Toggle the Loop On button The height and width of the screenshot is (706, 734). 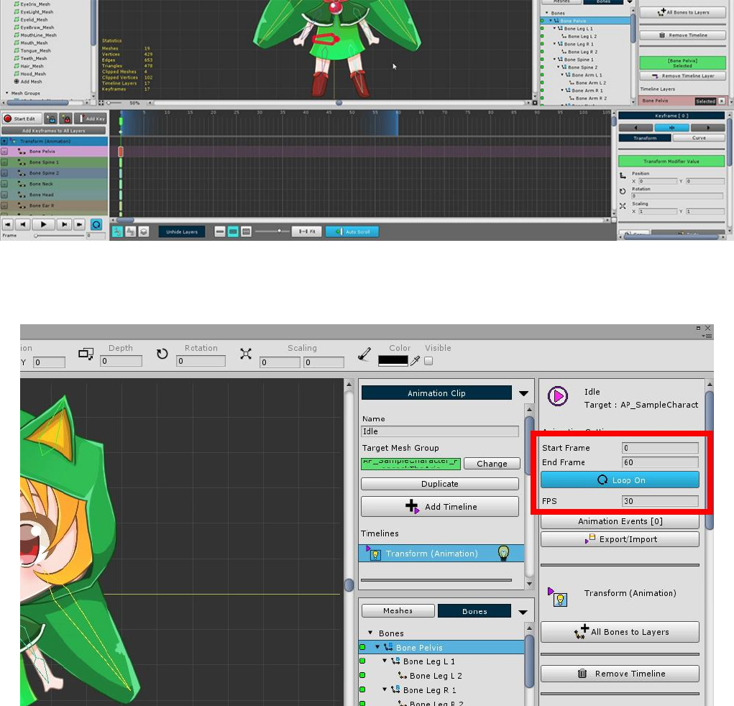pos(620,480)
